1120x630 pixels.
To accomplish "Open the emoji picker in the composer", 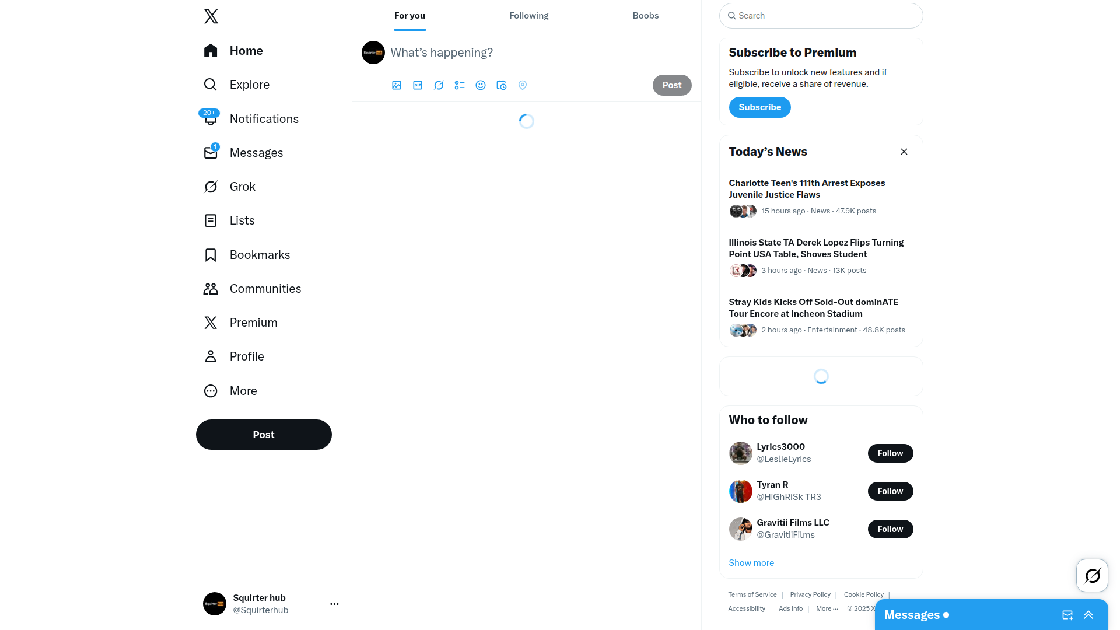I will point(481,85).
